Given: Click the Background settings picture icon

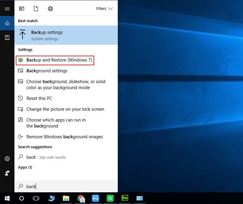Looking at the screenshot, I should point(21,71).
